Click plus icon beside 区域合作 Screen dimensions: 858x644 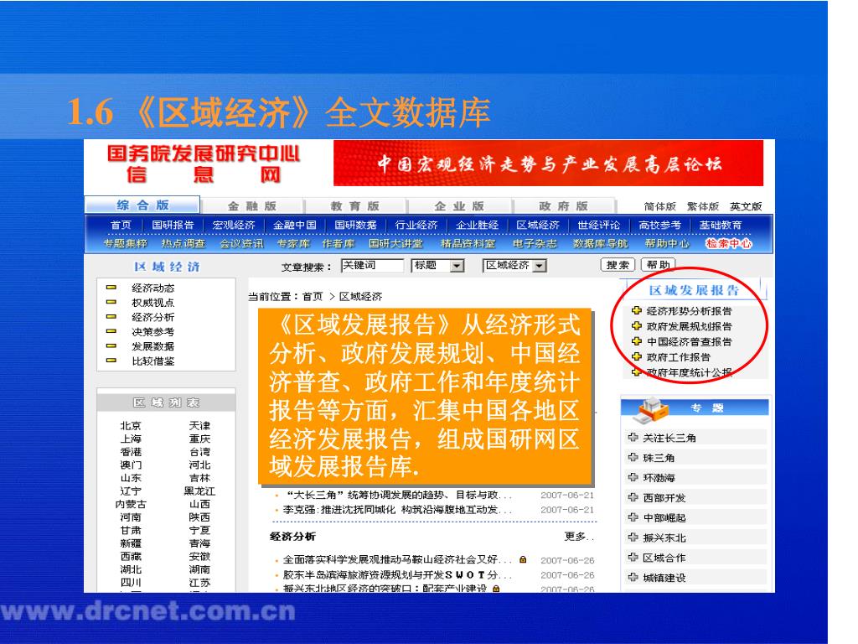tap(633, 557)
